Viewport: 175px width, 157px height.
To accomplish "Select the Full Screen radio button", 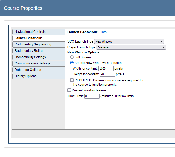I will (x=72, y=57).
